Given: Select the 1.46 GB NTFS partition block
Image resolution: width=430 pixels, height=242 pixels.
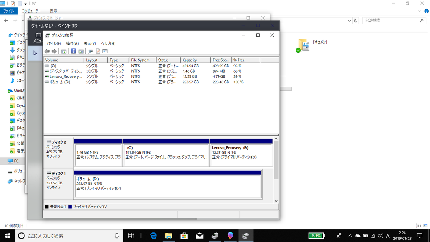Looking at the screenshot, I should tap(98, 153).
